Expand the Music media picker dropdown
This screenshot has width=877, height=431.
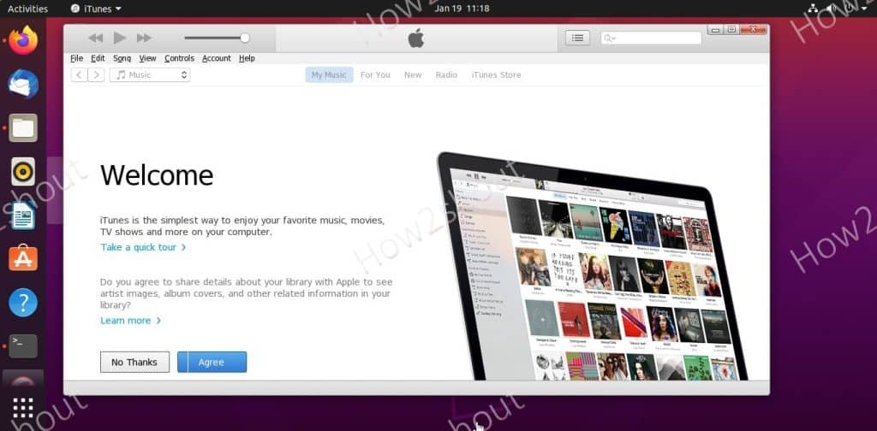[150, 74]
